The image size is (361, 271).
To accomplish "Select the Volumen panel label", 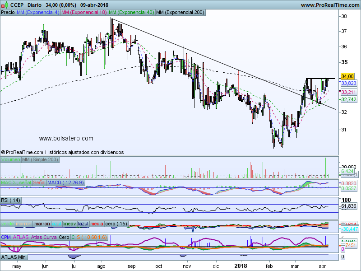I will coord(10,159).
